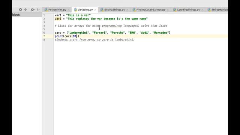Close the FindingDataInStrings.py tab
Screen dimensions: 240x135
tap(168, 10)
